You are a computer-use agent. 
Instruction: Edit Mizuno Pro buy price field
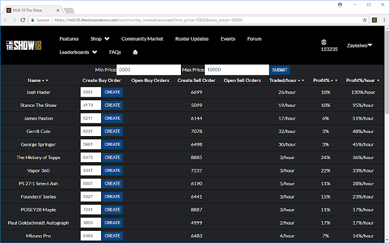point(91,236)
